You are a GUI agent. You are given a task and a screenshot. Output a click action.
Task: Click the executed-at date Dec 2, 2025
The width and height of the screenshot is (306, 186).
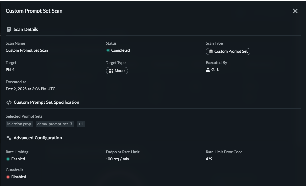click(30, 89)
